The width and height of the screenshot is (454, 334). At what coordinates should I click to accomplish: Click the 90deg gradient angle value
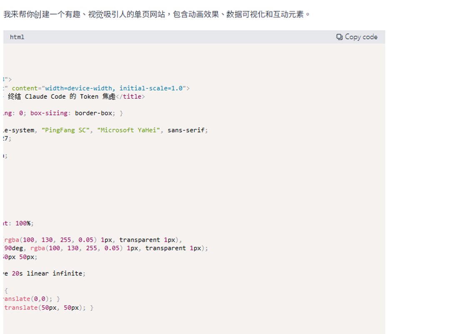coord(14,249)
